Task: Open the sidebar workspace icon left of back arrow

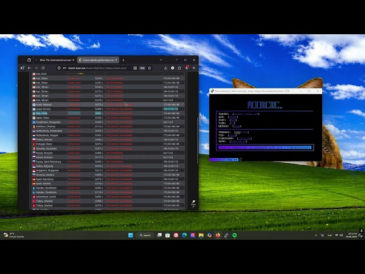Action: click(23, 68)
